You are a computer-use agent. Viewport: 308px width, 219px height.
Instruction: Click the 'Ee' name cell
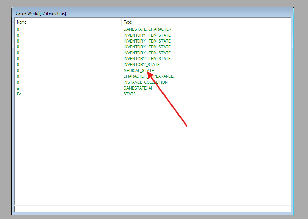pos(19,94)
